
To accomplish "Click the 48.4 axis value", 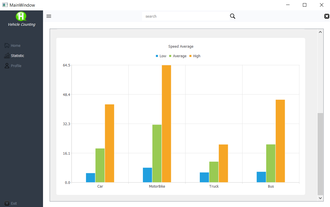I will 66,95.
